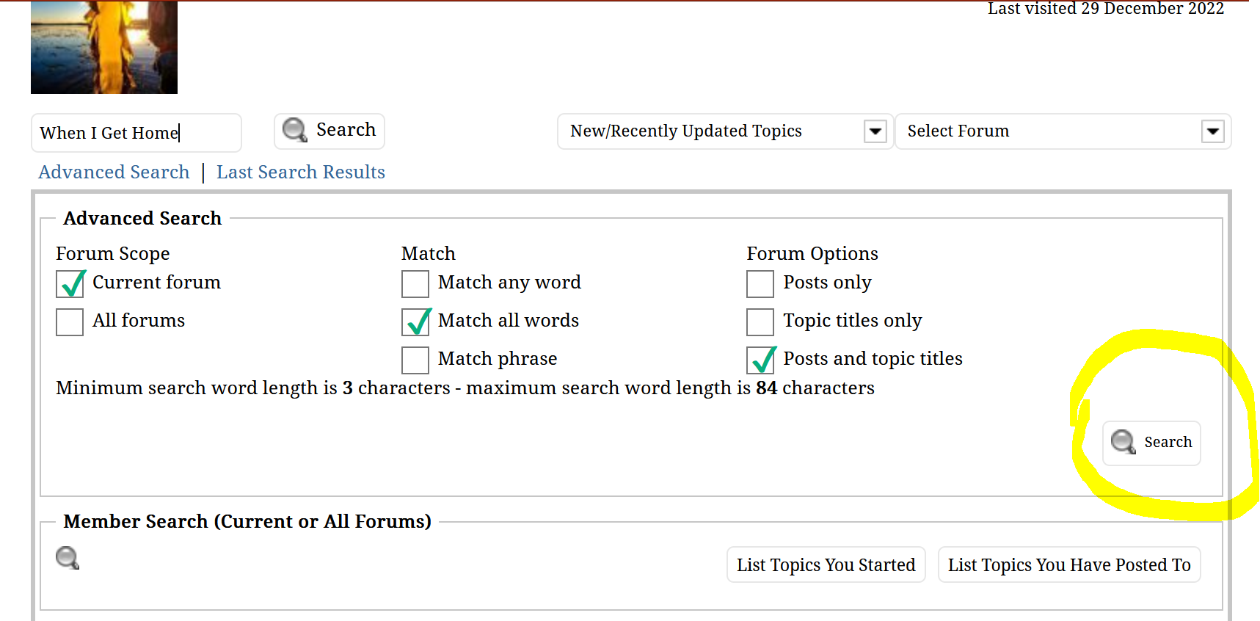Enable the Topic titles only checkbox
Image resolution: width=1260 pixels, height=621 pixels.
point(760,322)
